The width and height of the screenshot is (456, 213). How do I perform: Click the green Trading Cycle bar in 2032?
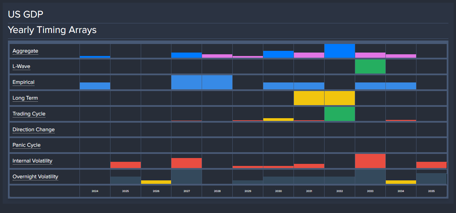click(339, 114)
